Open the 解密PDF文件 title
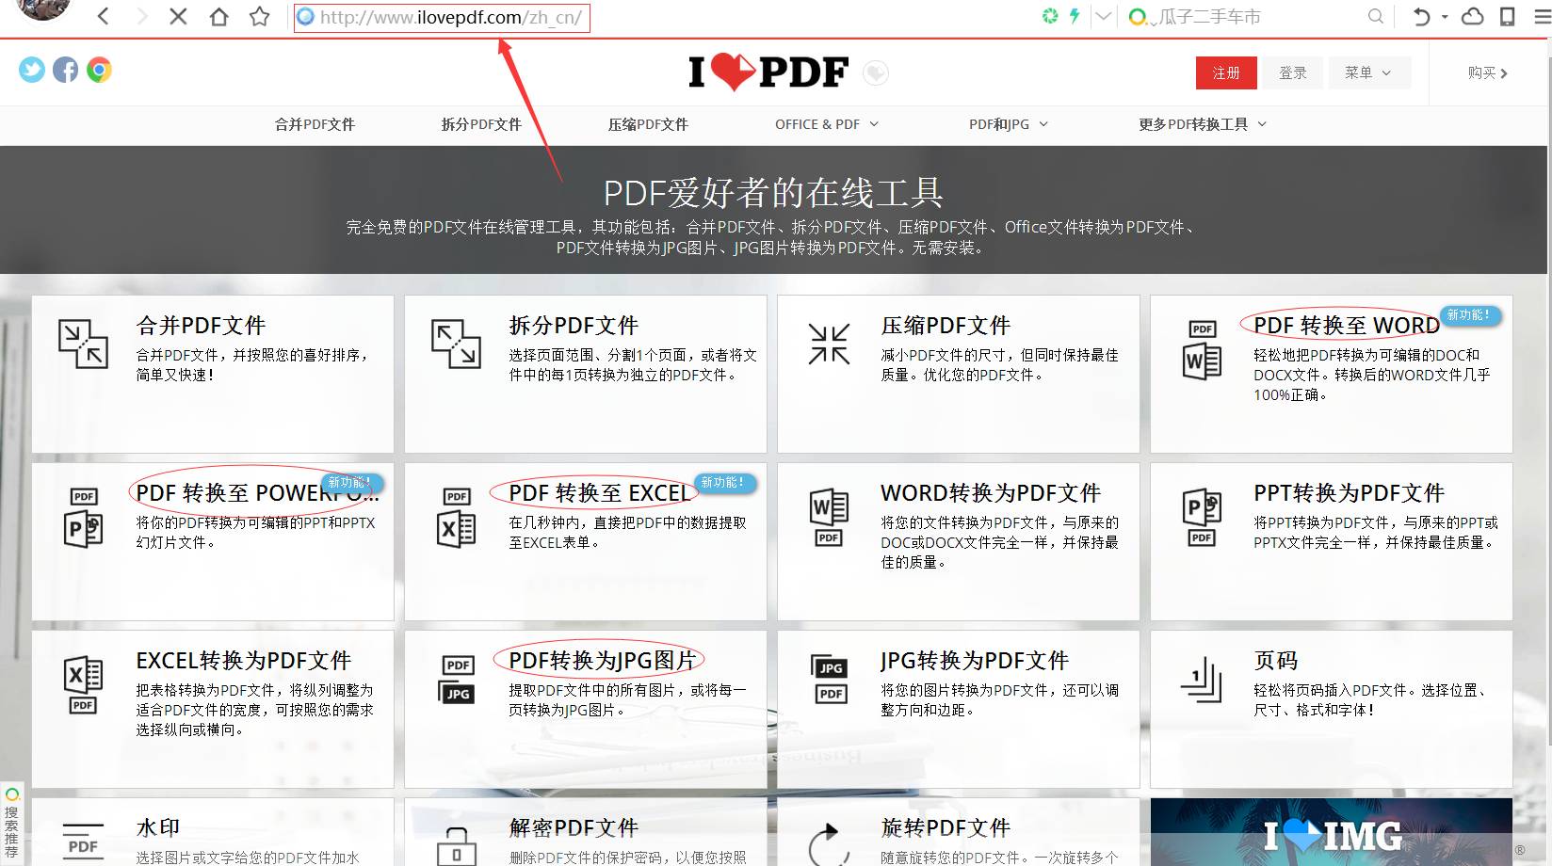This screenshot has width=1552, height=866. pyautogui.click(x=574, y=828)
